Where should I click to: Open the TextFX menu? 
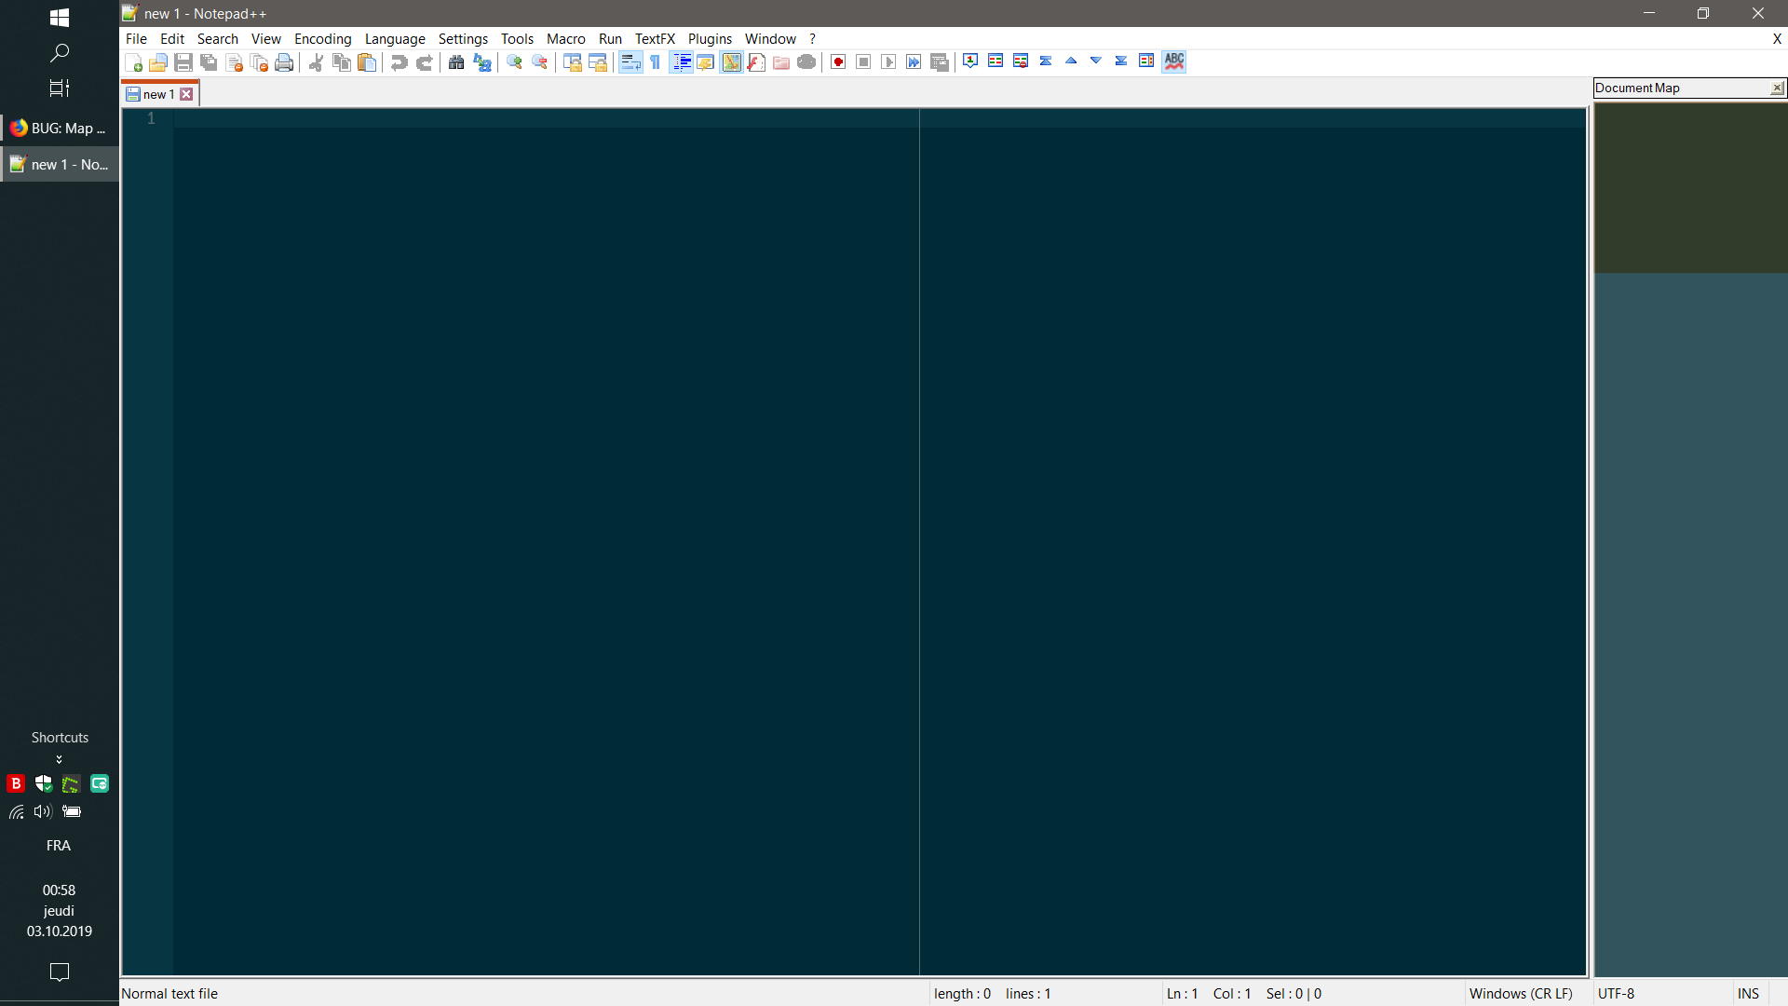pos(656,39)
